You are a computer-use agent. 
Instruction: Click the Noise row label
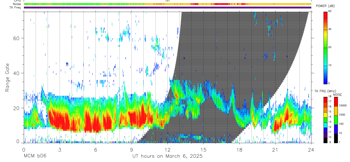point(17,4)
